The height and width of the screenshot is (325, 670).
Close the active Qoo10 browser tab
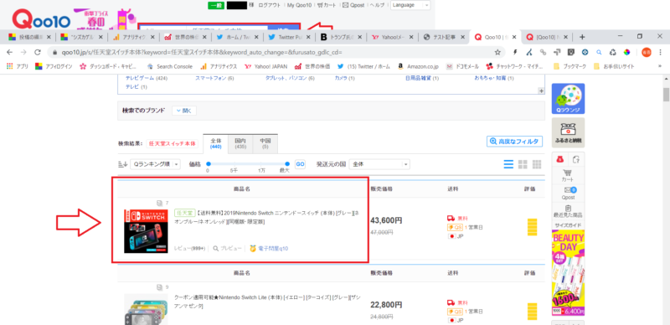[514, 37]
